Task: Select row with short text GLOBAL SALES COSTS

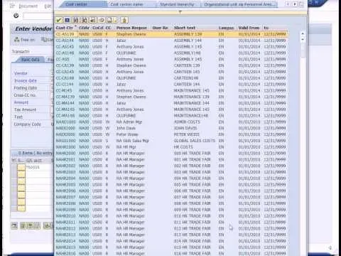Action: click(x=171, y=141)
